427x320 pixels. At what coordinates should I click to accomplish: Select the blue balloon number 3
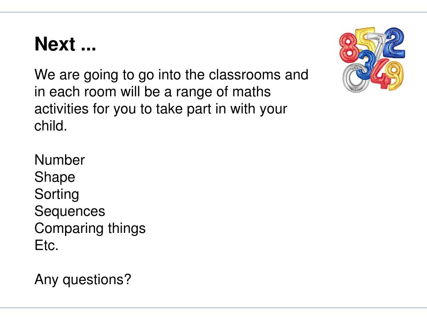pos(365,65)
